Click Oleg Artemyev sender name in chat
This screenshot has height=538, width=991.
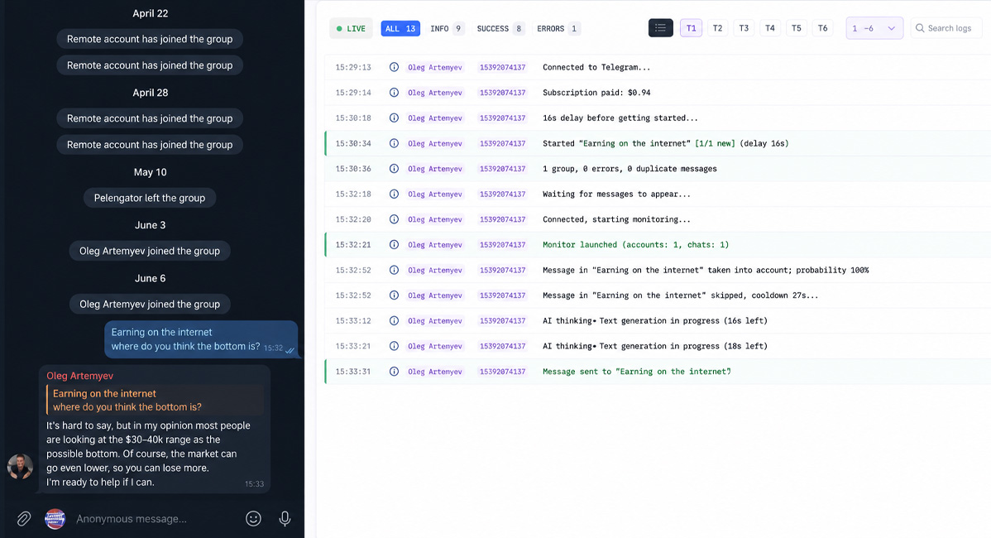pyautogui.click(x=79, y=376)
